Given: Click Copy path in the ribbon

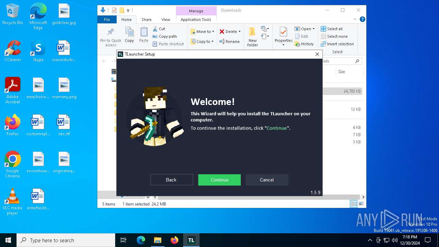Looking at the screenshot, I should 165,36.
